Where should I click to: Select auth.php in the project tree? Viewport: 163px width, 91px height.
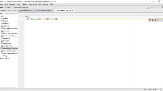[6, 26]
